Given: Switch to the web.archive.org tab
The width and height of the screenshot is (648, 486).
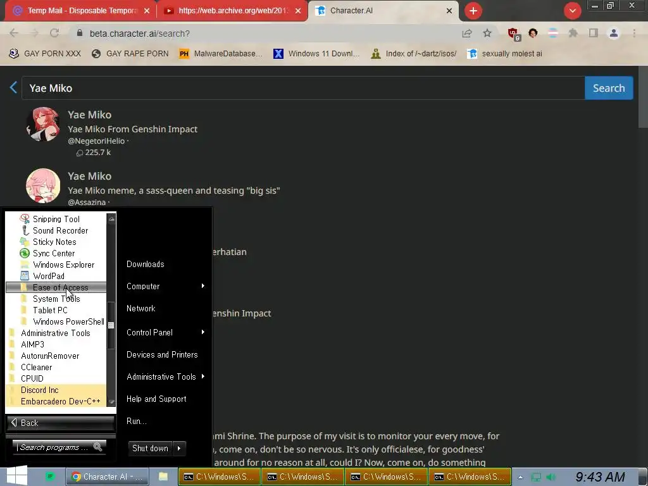Looking at the screenshot, I should point(232,11).
